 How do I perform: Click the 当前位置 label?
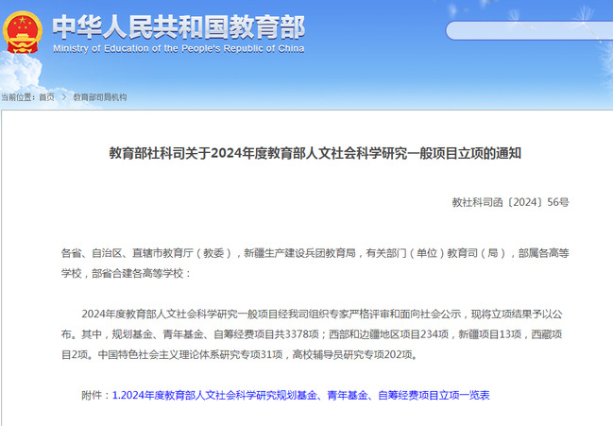click(x=18, y=97)
